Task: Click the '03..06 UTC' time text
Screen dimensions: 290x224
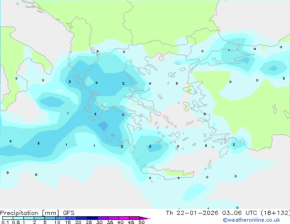Action: [239, 213]
